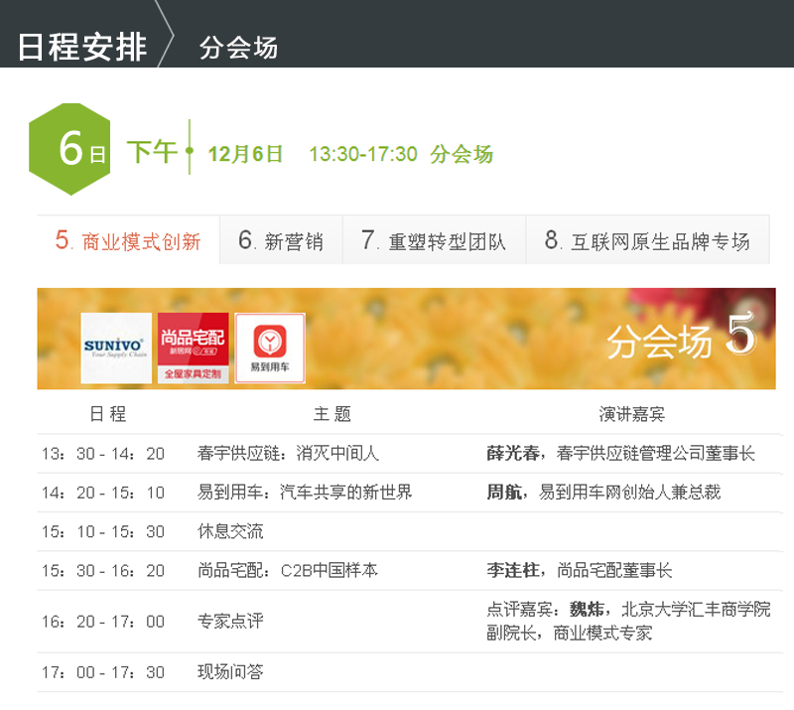The width and height of the screenshot is (794, 710).
Task: Click the 演讲嘉宾 column header
Action: (x=631, y=414)
